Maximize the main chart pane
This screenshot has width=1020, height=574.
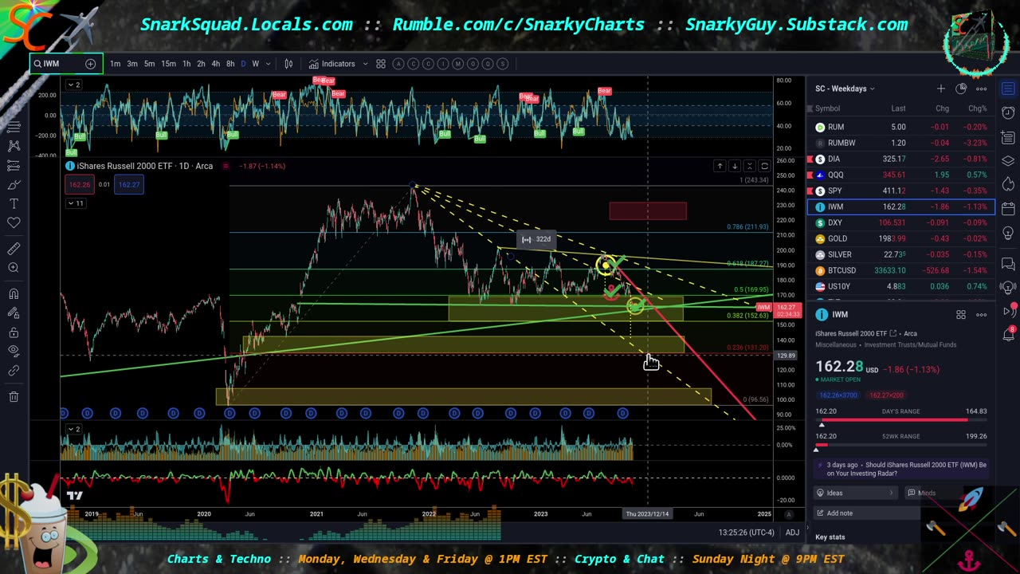[x=764, y=166]
